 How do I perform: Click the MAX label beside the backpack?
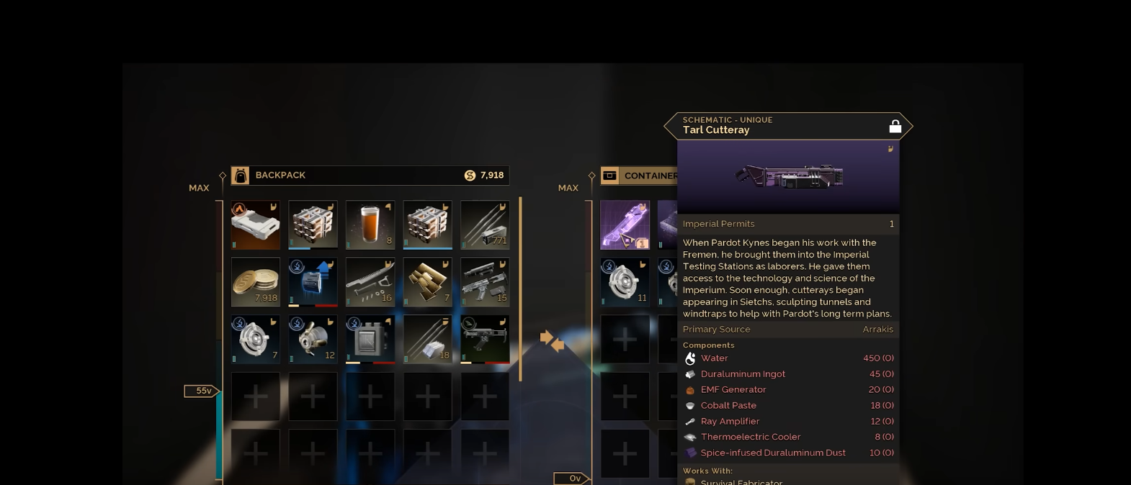199,188
